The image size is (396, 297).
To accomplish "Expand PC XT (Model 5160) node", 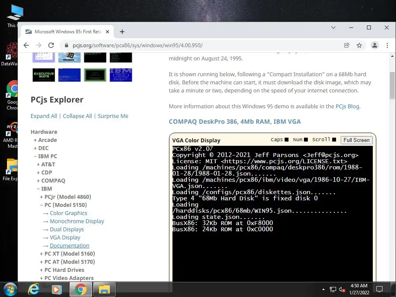I will [x=67, y=254].
